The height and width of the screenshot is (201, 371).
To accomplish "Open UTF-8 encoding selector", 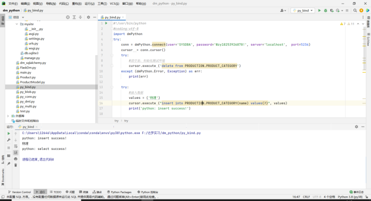I will click(317, 197).
